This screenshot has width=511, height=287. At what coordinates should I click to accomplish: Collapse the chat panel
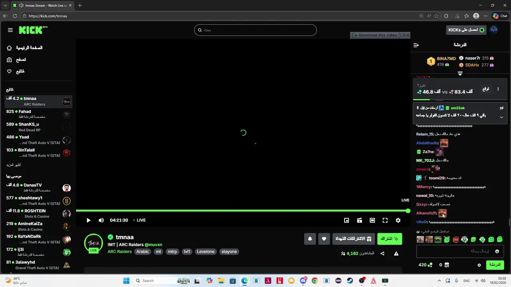click(416, 45)
